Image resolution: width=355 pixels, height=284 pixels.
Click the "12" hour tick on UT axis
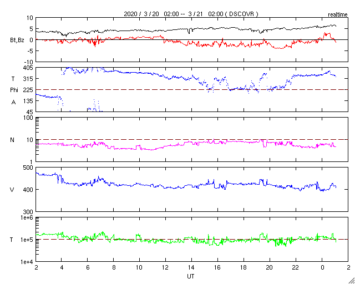pos(165,267)
